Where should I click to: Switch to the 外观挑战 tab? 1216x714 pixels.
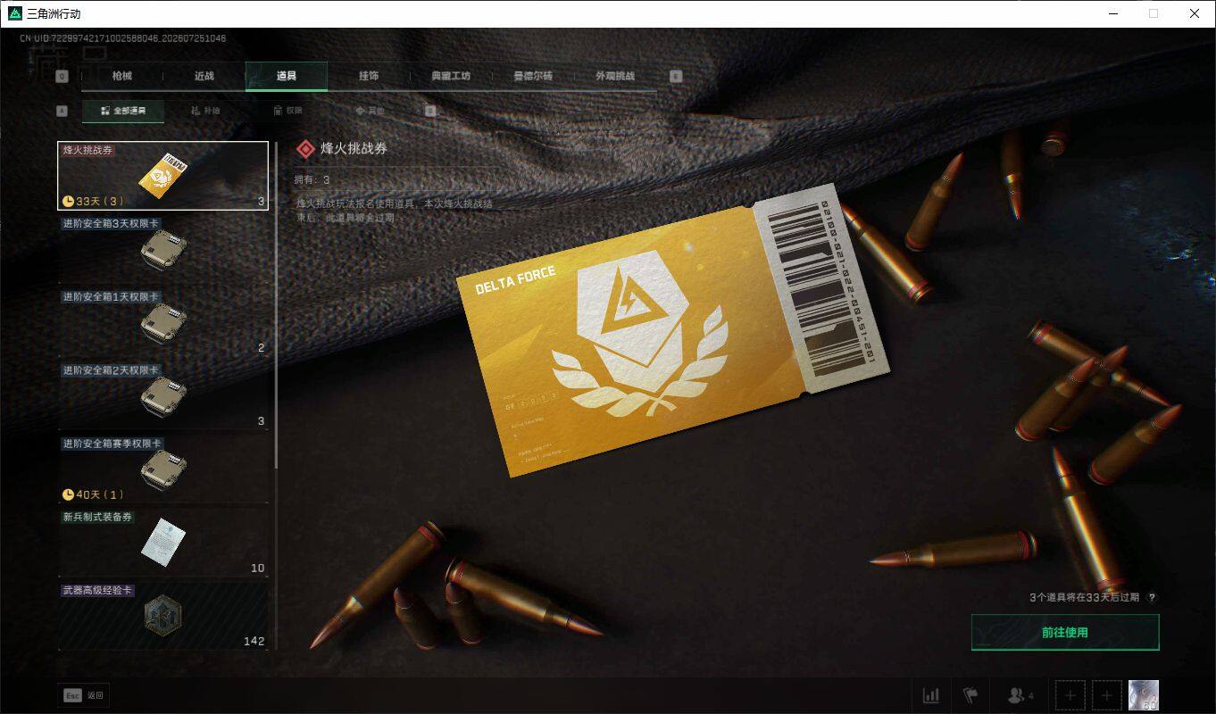[615, 76]
